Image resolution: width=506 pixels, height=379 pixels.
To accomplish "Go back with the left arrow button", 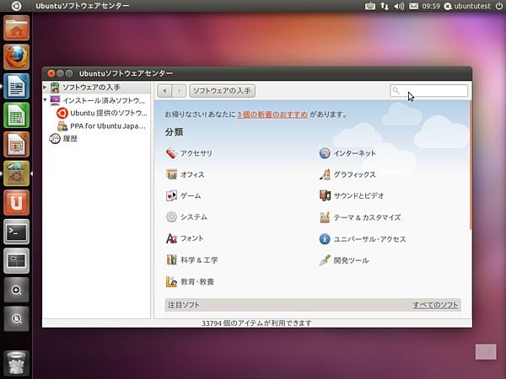I will tap(164, 91).
